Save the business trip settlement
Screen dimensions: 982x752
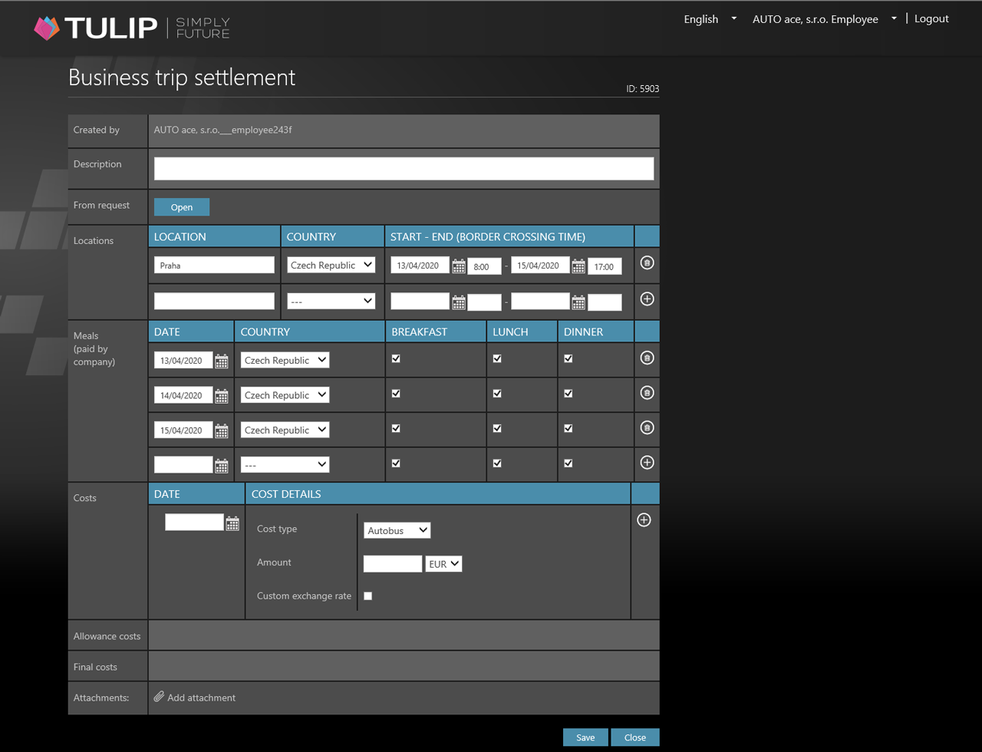[x=585, y=737]
